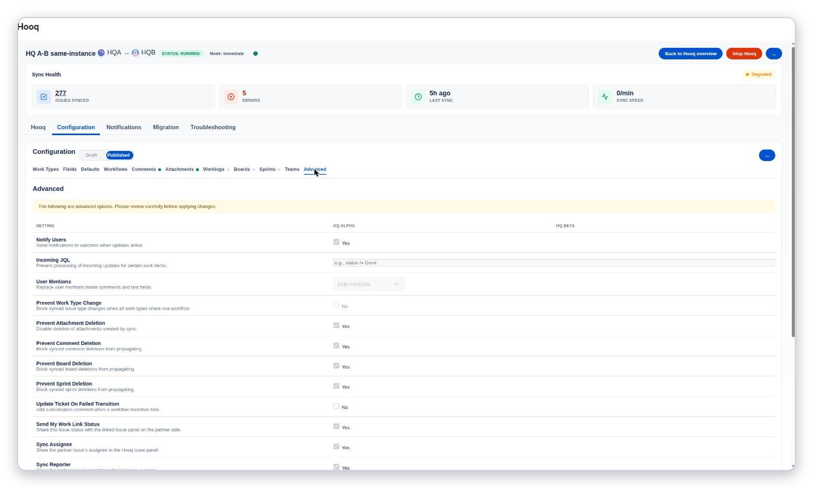Click the Sync Speed pulse icon
Image resolution: width=813 pixels, height=488 pixels.
pos(605,97)
